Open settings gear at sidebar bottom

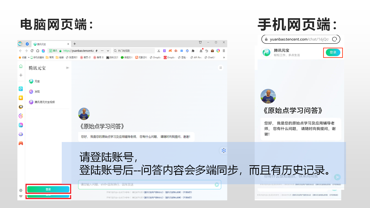21,190
